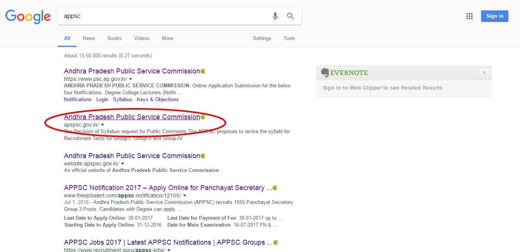Click the 'Online Application Submission' snippet text
The height and width of the screenshot is (252, 520).
[177, 89]
